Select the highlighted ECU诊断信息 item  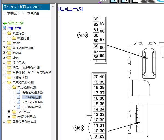(x=32, y=97)
